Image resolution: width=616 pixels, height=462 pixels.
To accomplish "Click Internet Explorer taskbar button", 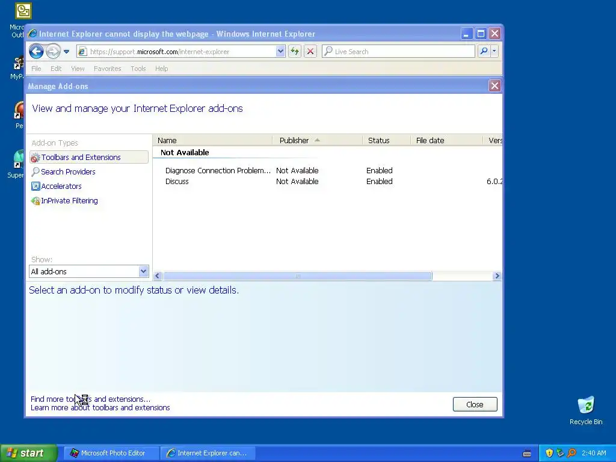I will pyautogui.click(x=208, y=453).
